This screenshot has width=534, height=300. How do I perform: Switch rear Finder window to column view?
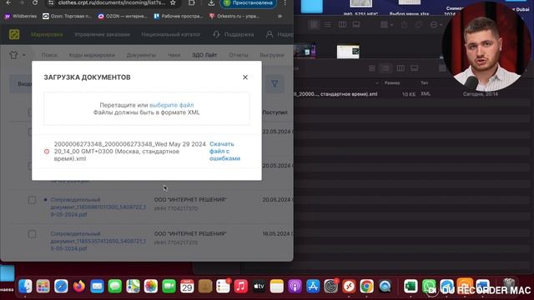(342, 24)
